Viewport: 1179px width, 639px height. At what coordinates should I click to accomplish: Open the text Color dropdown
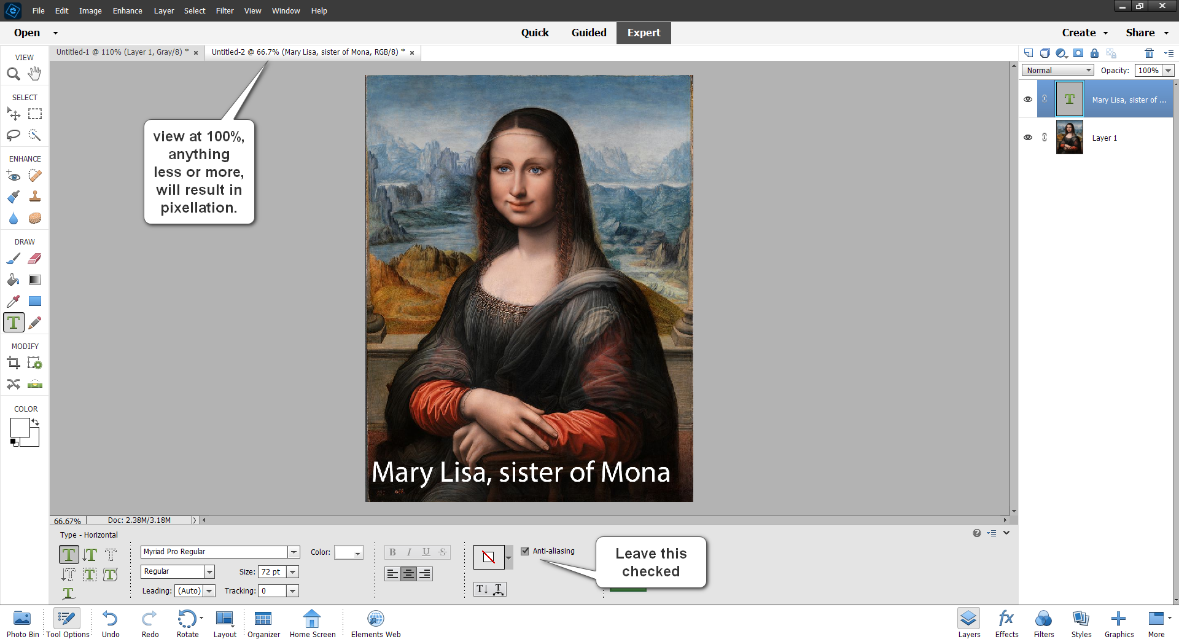[349, 552]
